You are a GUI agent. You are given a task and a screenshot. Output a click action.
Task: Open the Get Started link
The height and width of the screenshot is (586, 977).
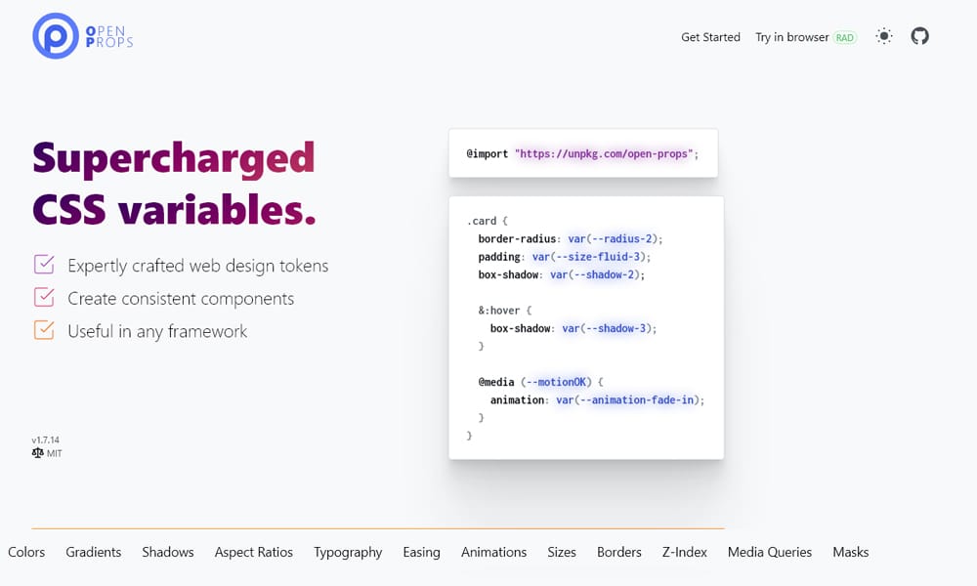pos(710,37)
